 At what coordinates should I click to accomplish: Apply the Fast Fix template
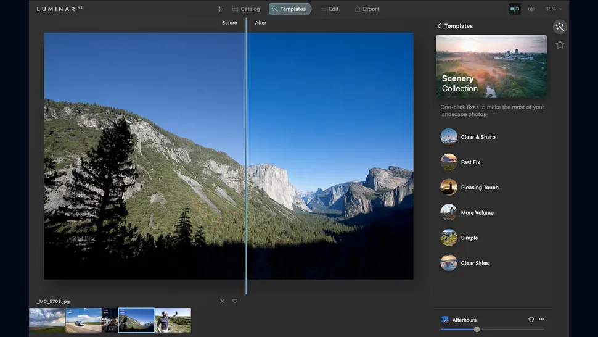coord(470,162)
